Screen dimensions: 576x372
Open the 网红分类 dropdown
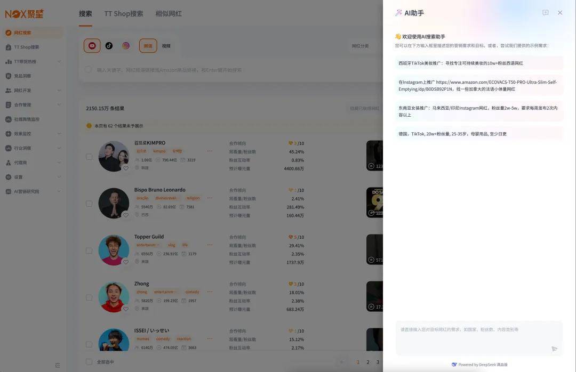361,46
